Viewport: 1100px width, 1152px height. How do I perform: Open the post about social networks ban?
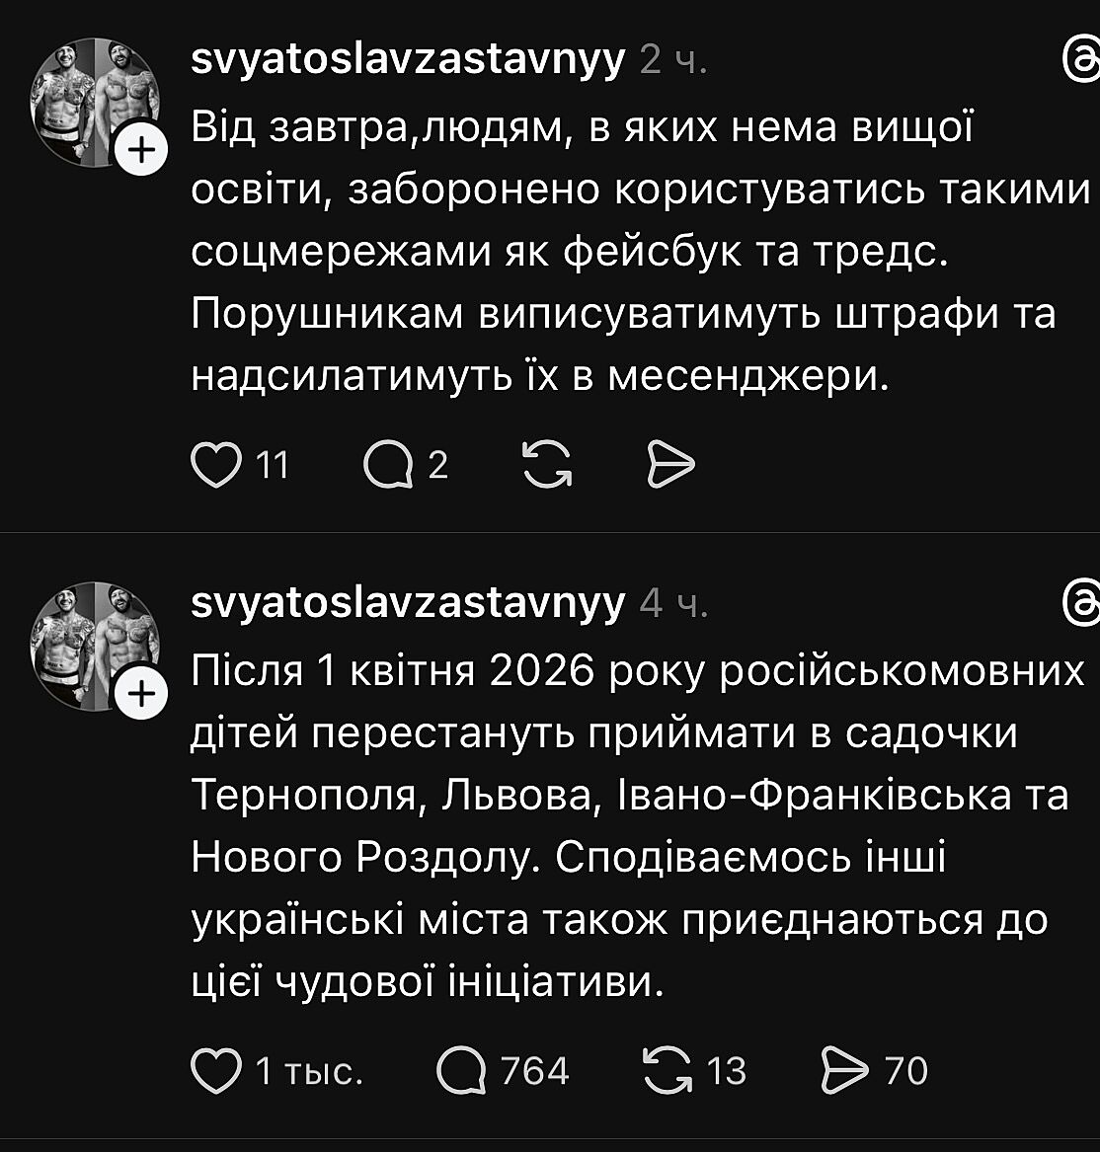click(x=632, y=252)
